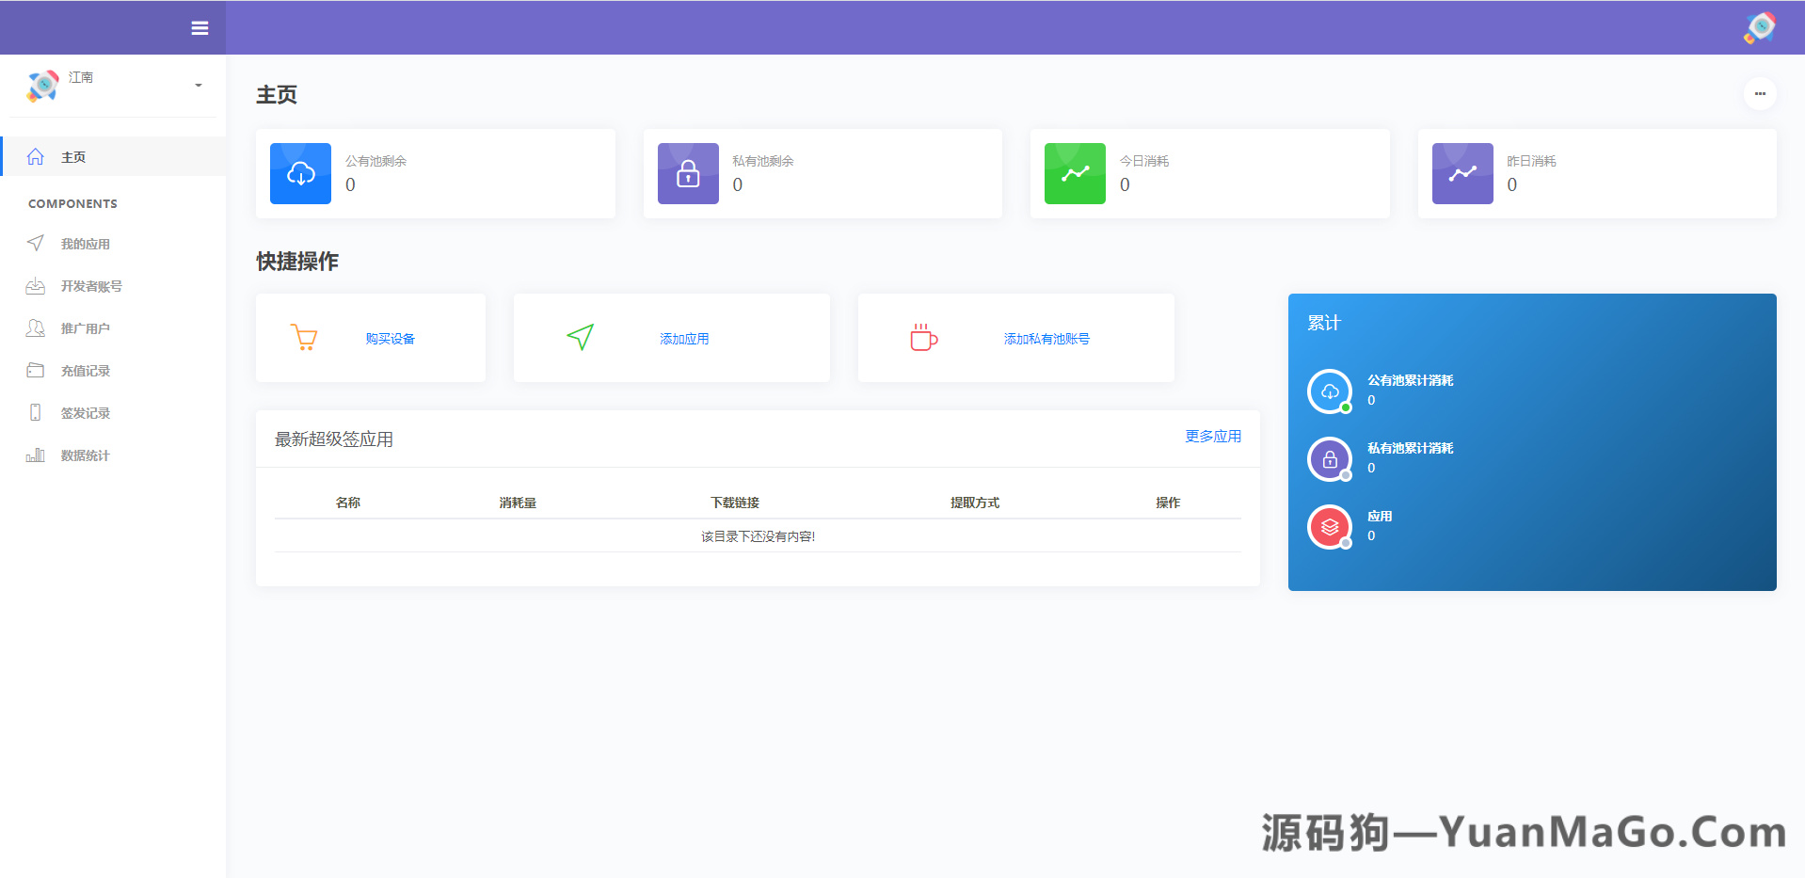Click the shopping cart icon for 购买设备
The image size is (1805, 878).
(304, 337)
